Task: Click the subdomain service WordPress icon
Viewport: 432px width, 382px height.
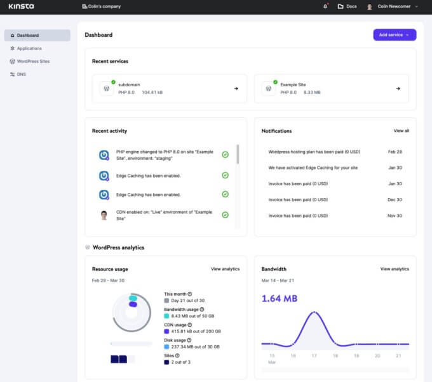Action: [x=107, y=89]
